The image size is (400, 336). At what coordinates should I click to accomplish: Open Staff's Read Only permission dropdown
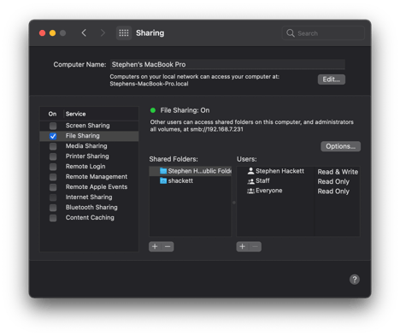[x=333, y=181]
